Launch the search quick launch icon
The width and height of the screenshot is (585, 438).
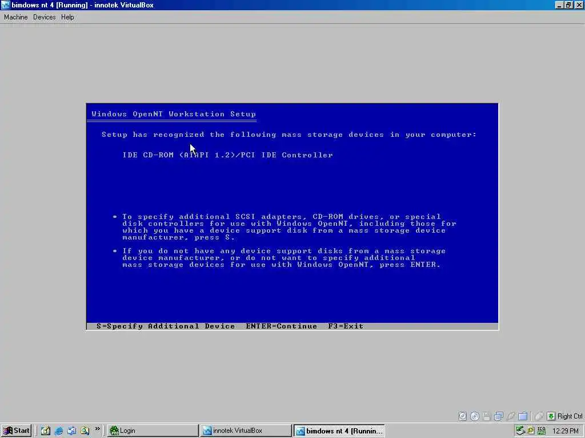pos(85,431)
